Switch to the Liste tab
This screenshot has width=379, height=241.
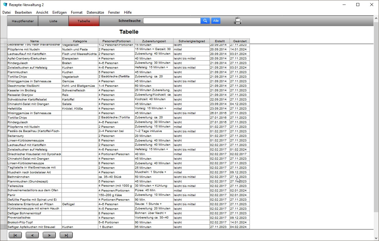(x=53, y=21)
